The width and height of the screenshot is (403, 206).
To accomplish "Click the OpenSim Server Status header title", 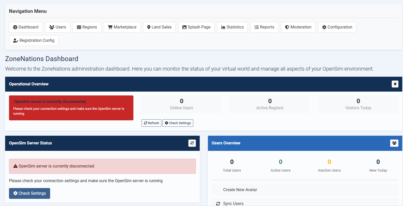I will tap(30, 143).
